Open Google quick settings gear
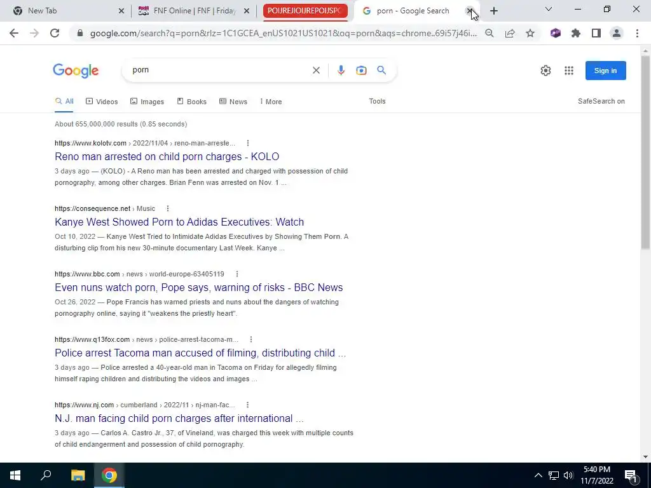This screenshot has height=488, width=651. pos(545,71)
